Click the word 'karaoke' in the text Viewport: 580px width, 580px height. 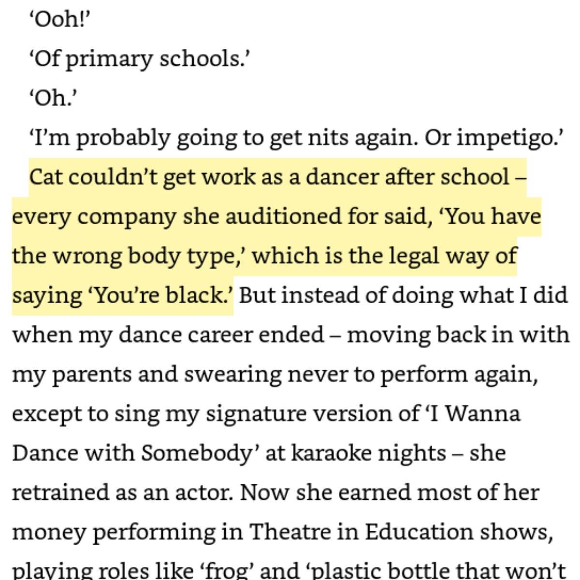click(331, 453)
